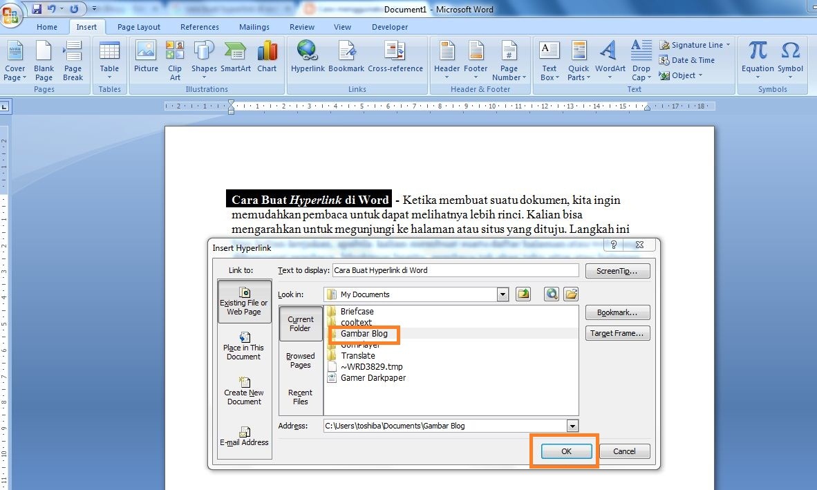Go up one folder in dialog

click(x=523, y=294)
